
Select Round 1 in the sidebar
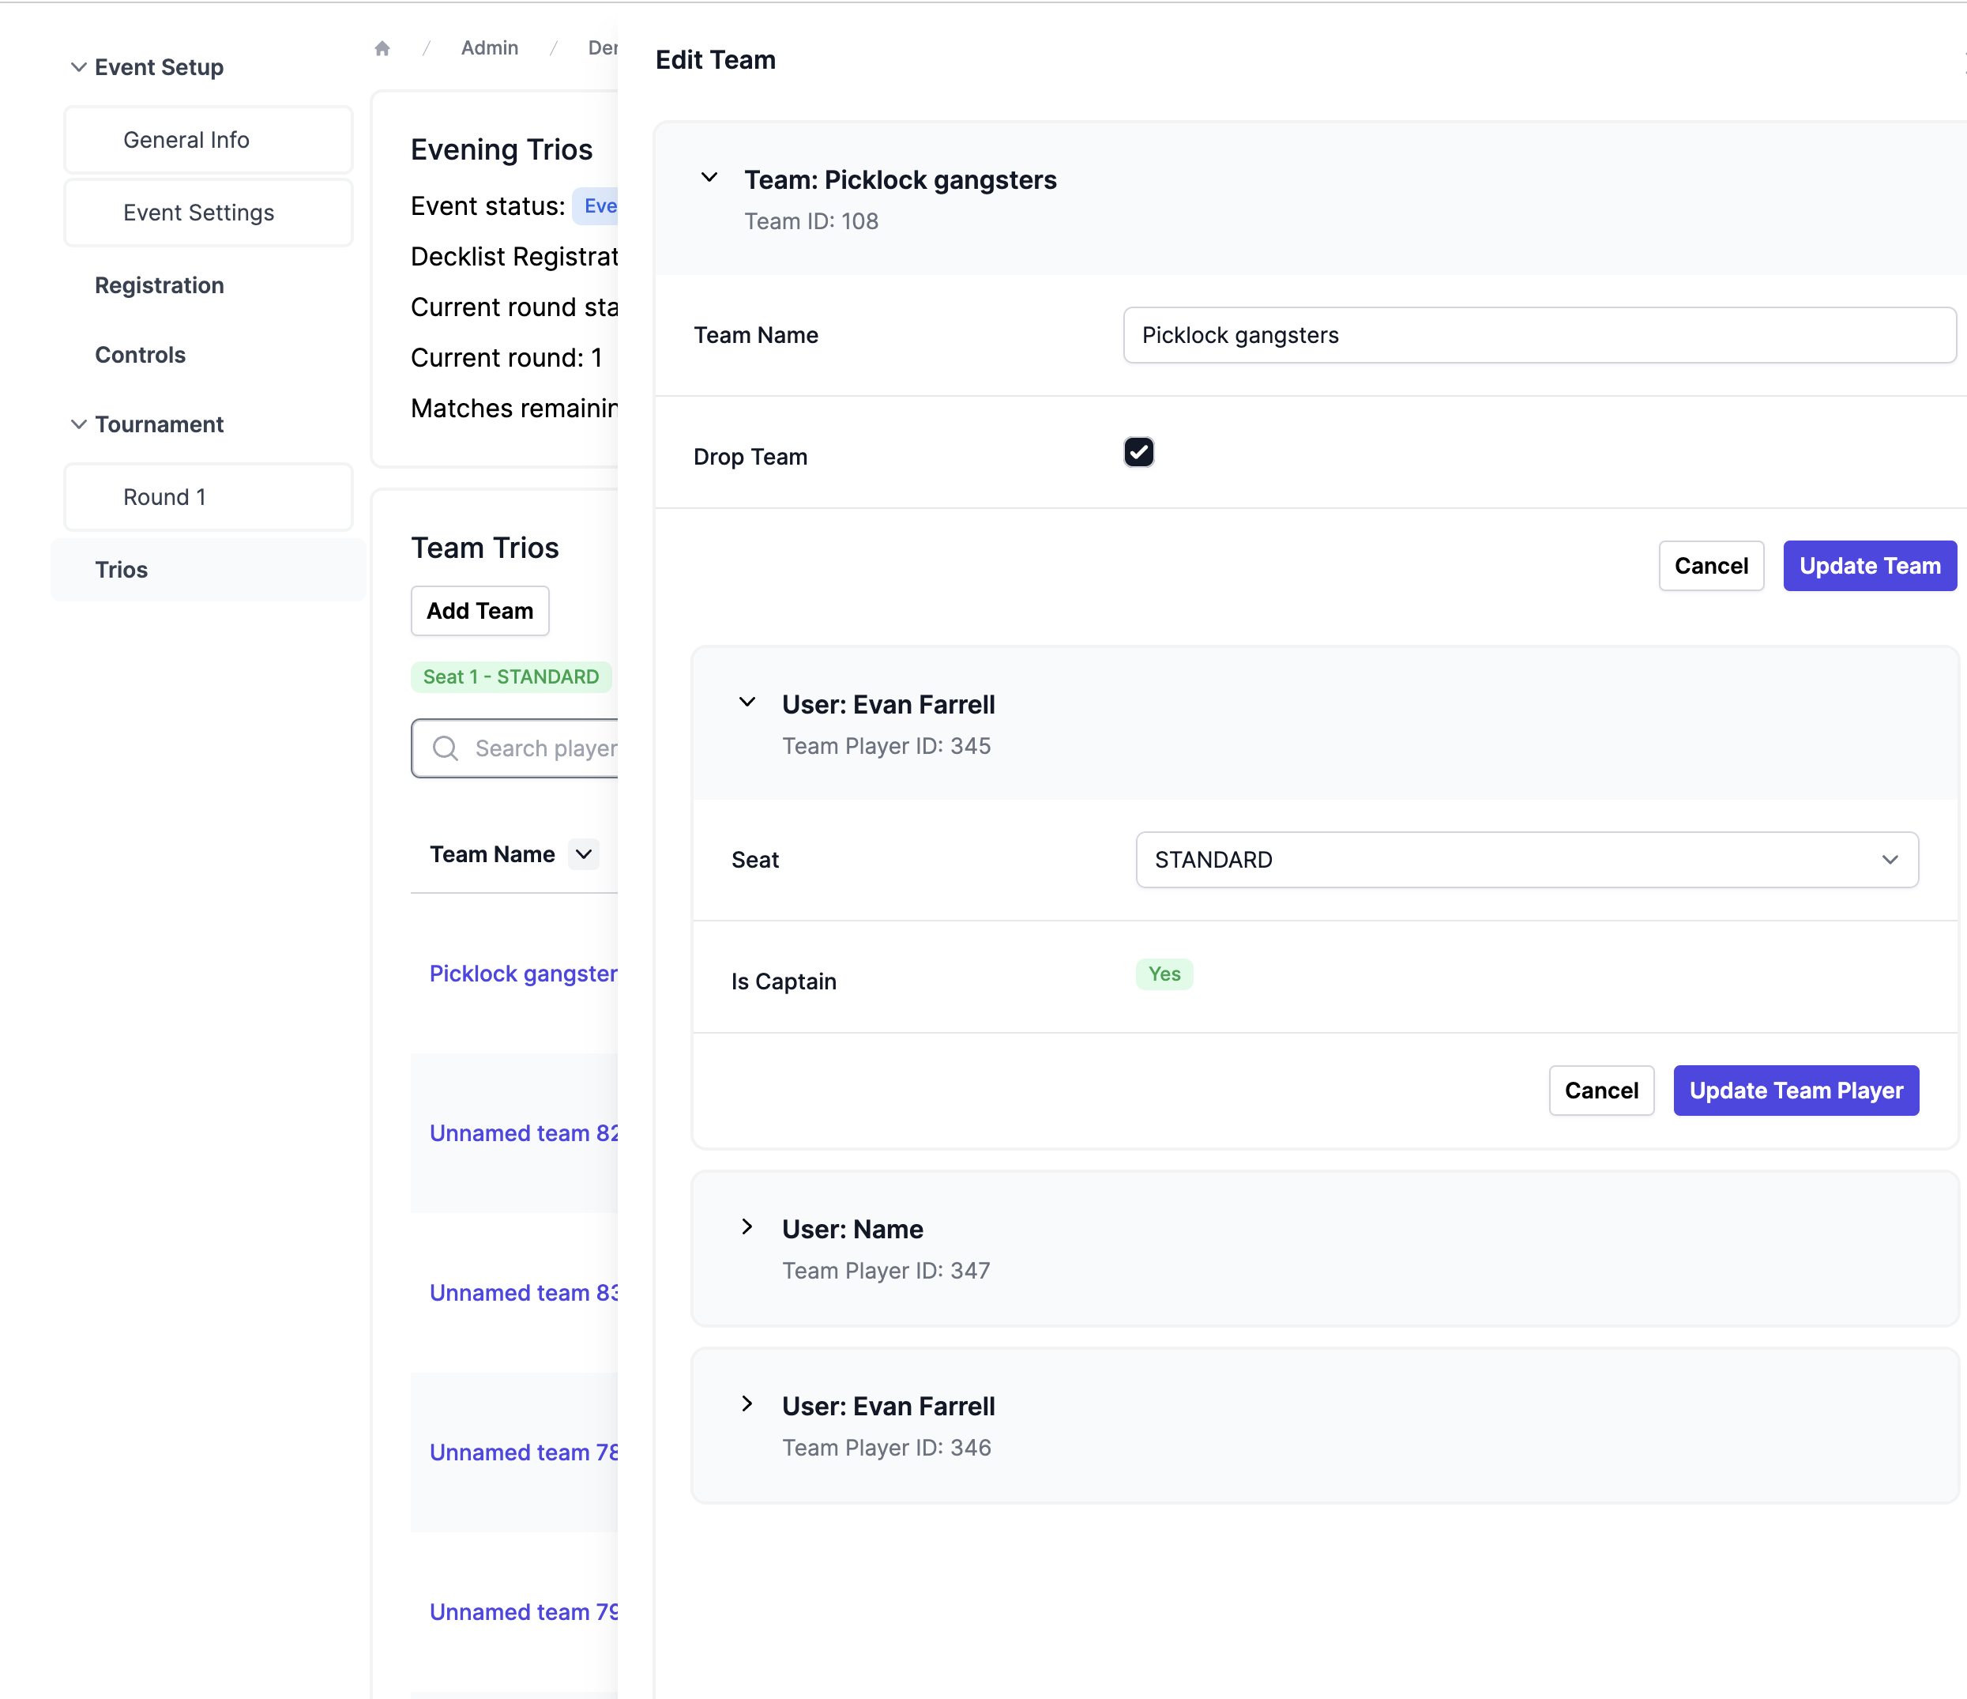tap(164, 497)
